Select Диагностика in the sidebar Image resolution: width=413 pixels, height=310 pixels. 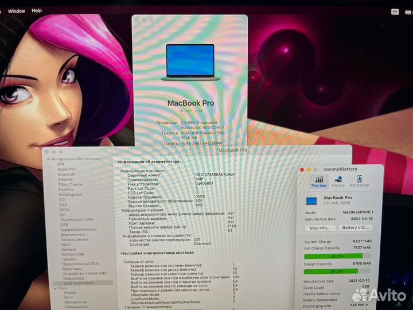point(73,235)
